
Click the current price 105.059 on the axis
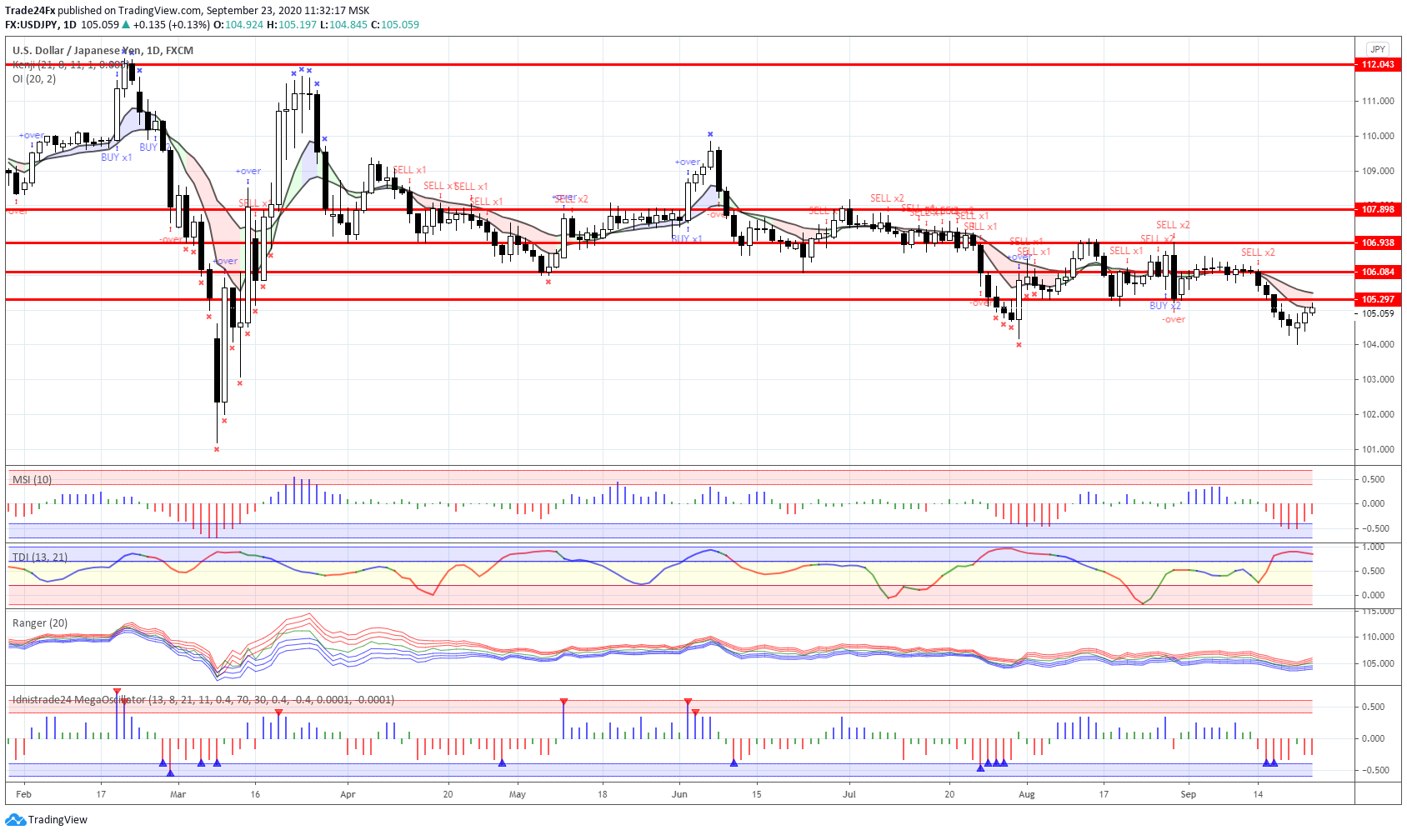click(1378, 314)
